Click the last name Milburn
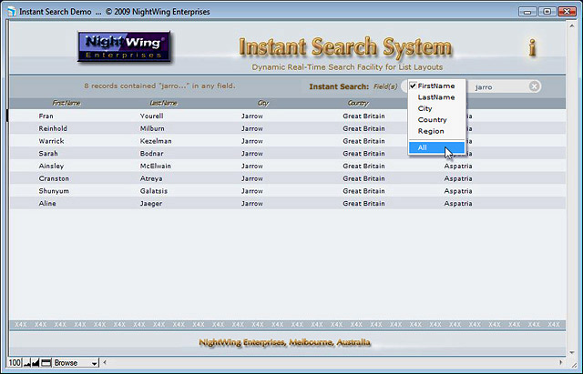 (x=152, y=128)
